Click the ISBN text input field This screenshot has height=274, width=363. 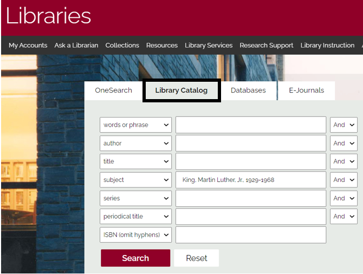click(251, 235)
